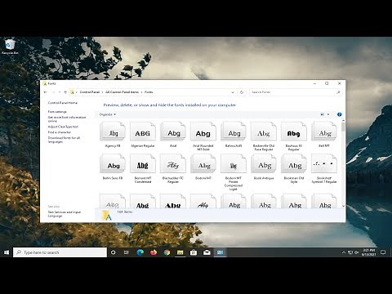This screenshot has width=392, height=294.
Task: Select the Berlin Sans FB font
Action: click(x=113, y=164)
